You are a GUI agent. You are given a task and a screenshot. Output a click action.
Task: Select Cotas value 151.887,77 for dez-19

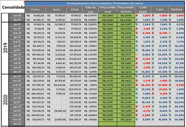[75, 72]
